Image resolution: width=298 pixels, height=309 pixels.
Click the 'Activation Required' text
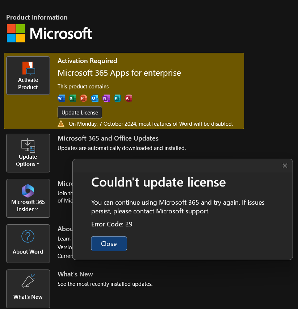pos(87,61)
